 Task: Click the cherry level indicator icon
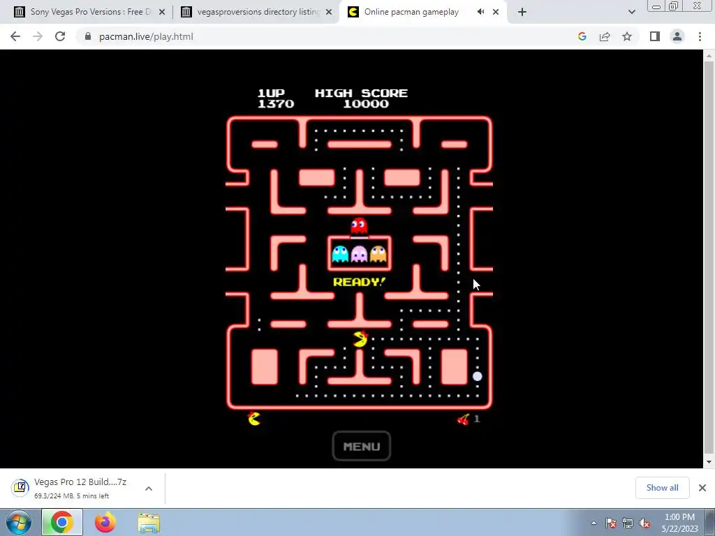pyautogui.click(x=464, y=419)
